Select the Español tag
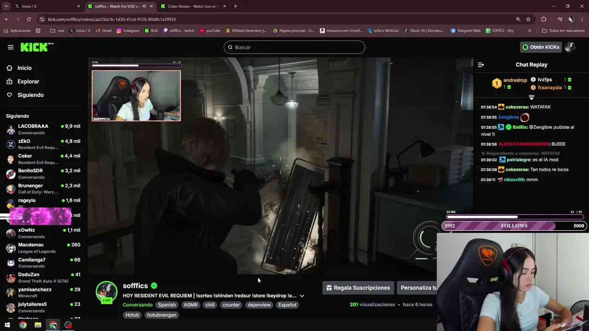Viewport: 589px width, 331px height. 287,305
